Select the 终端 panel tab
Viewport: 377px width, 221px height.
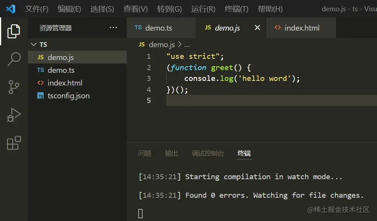click(244, 153)
